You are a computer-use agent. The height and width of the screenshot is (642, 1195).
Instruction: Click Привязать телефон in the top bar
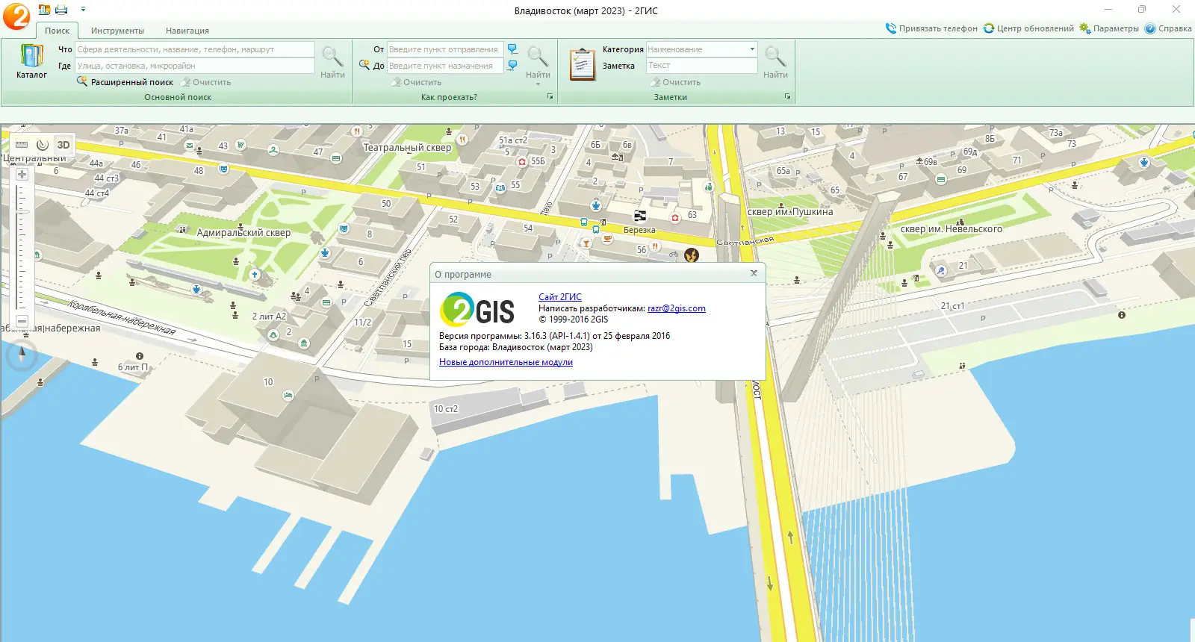pos(931,28)
